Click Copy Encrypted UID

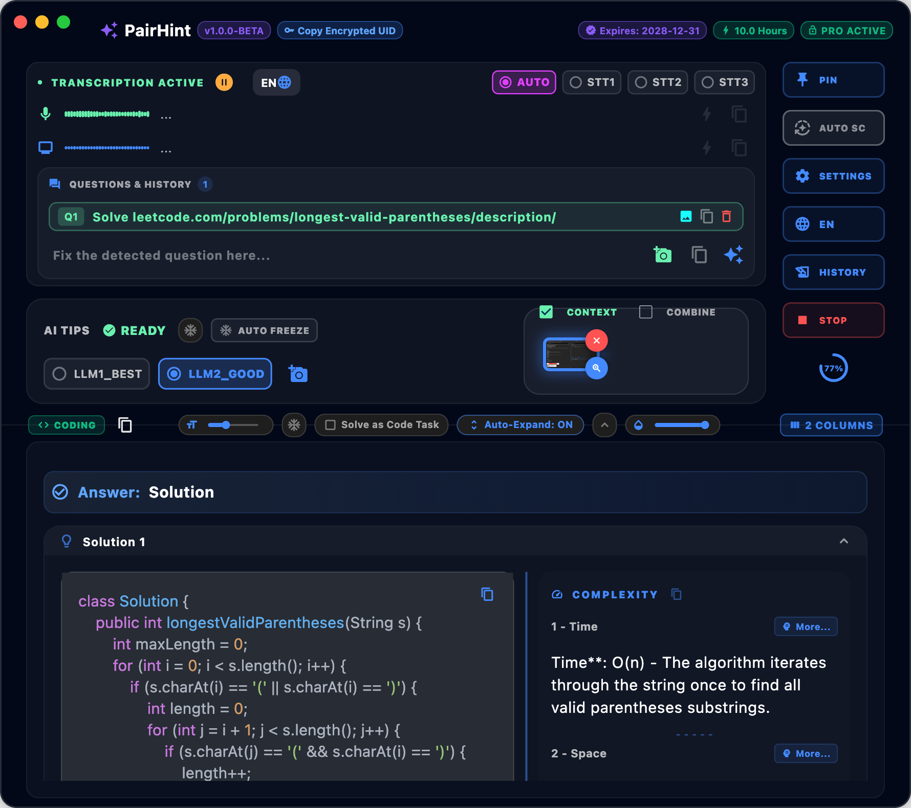340,31
